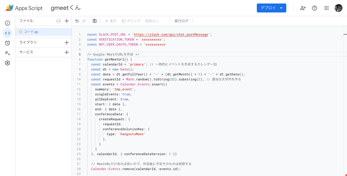Save project with the floppy disk icon
The width and height of the screenshot is (347, 176).
point(95,21)
